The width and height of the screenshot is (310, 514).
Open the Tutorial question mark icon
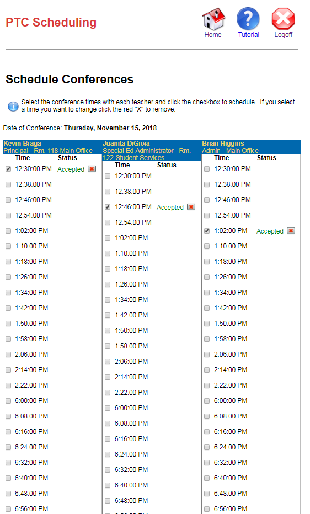point(248,19)
